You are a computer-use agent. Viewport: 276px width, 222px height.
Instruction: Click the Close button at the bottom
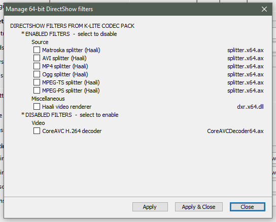pos(247,207)
